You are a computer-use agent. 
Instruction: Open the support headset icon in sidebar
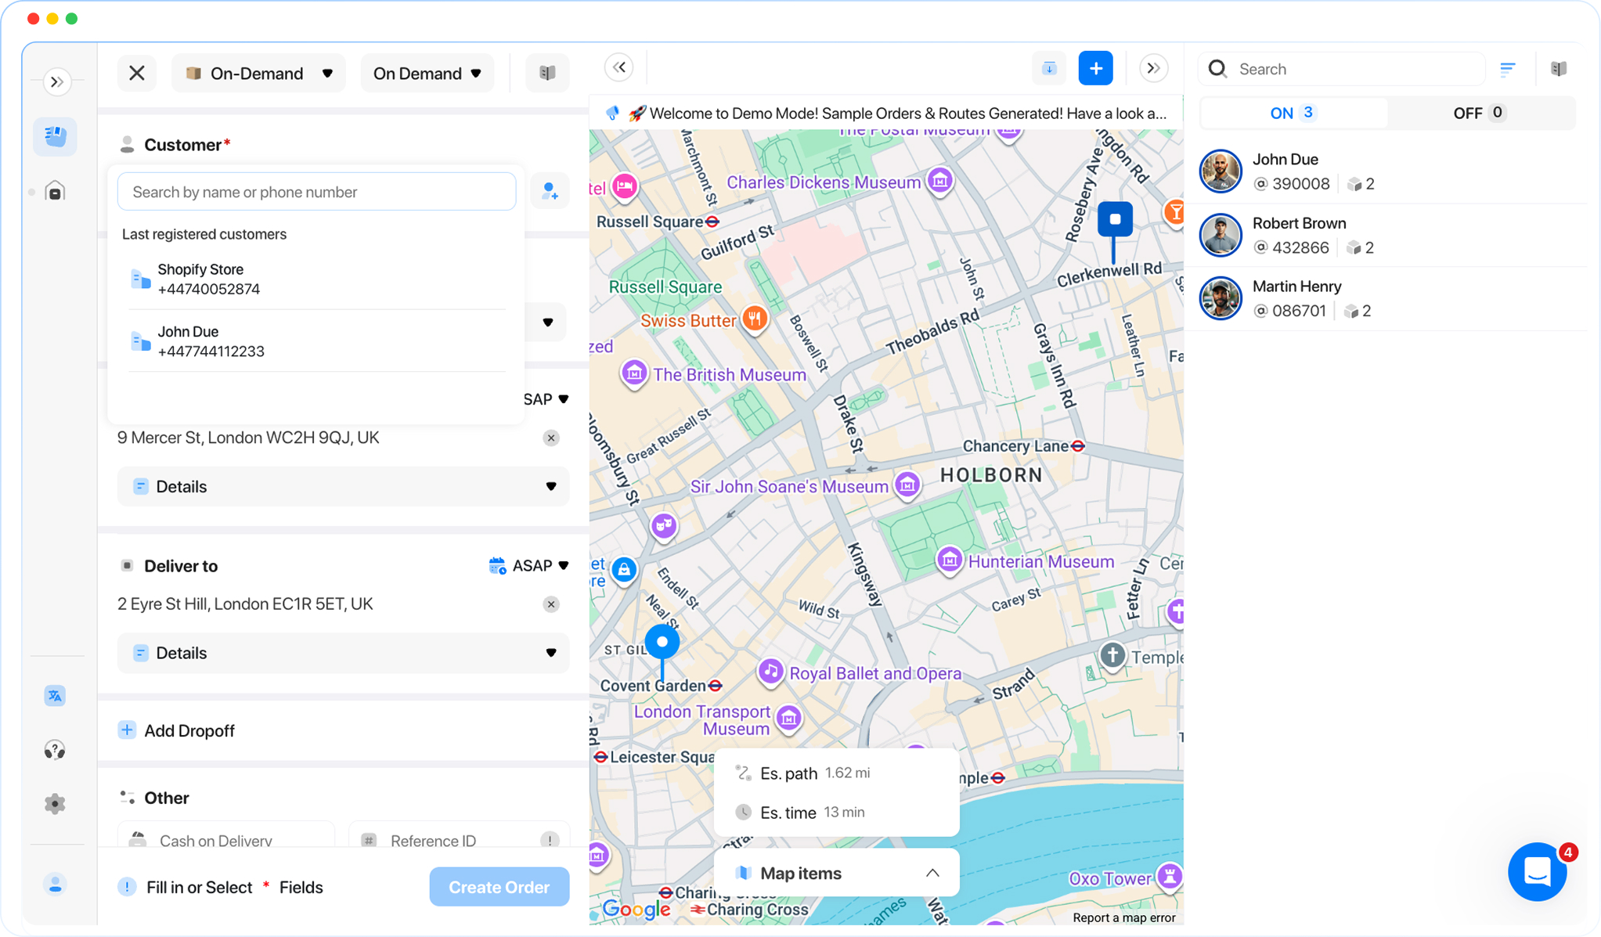click(55, 750)
